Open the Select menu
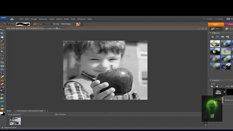Screen dimensions: 233x131 [x=59, y=19]
